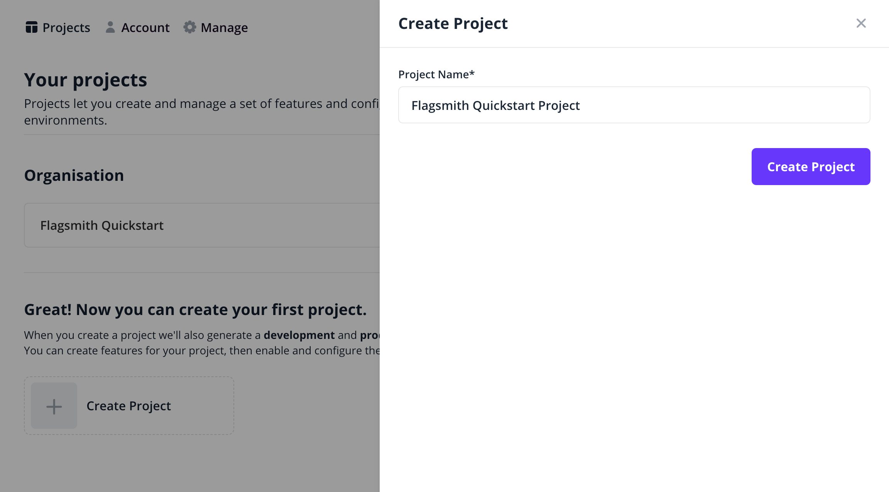Click the Manage gear icon
The width and height of the screenshot is (889, 492).
(189, 27)
